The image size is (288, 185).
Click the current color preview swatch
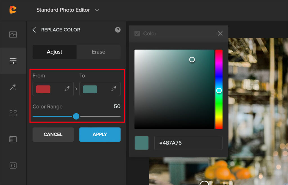tap(142, 143)
